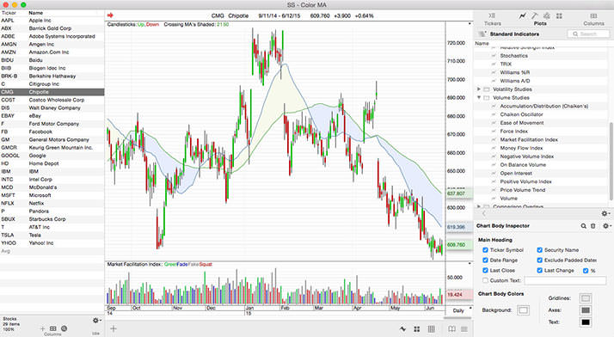
Task: Select the TSLA Tesla row
Action: [x=52, y=235]
